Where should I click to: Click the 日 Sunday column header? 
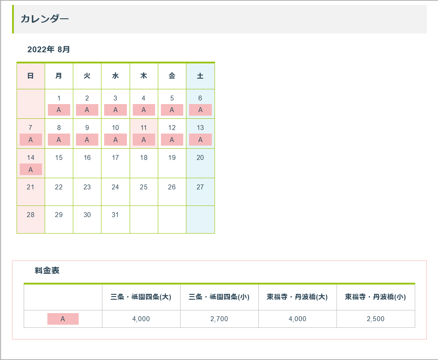(30, 76)
